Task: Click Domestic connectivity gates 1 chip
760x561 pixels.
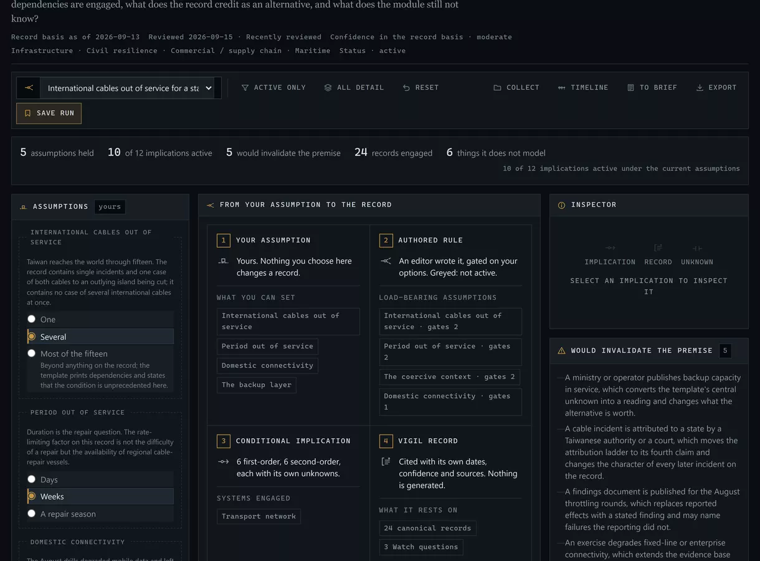Action: 450,402
